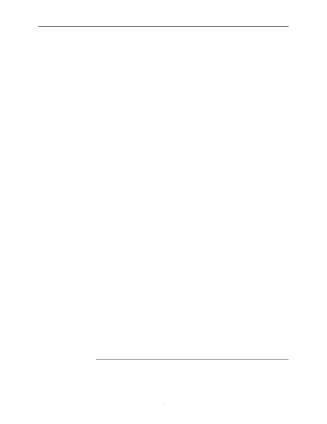Click the blank white page body

[x=163, y=193]
